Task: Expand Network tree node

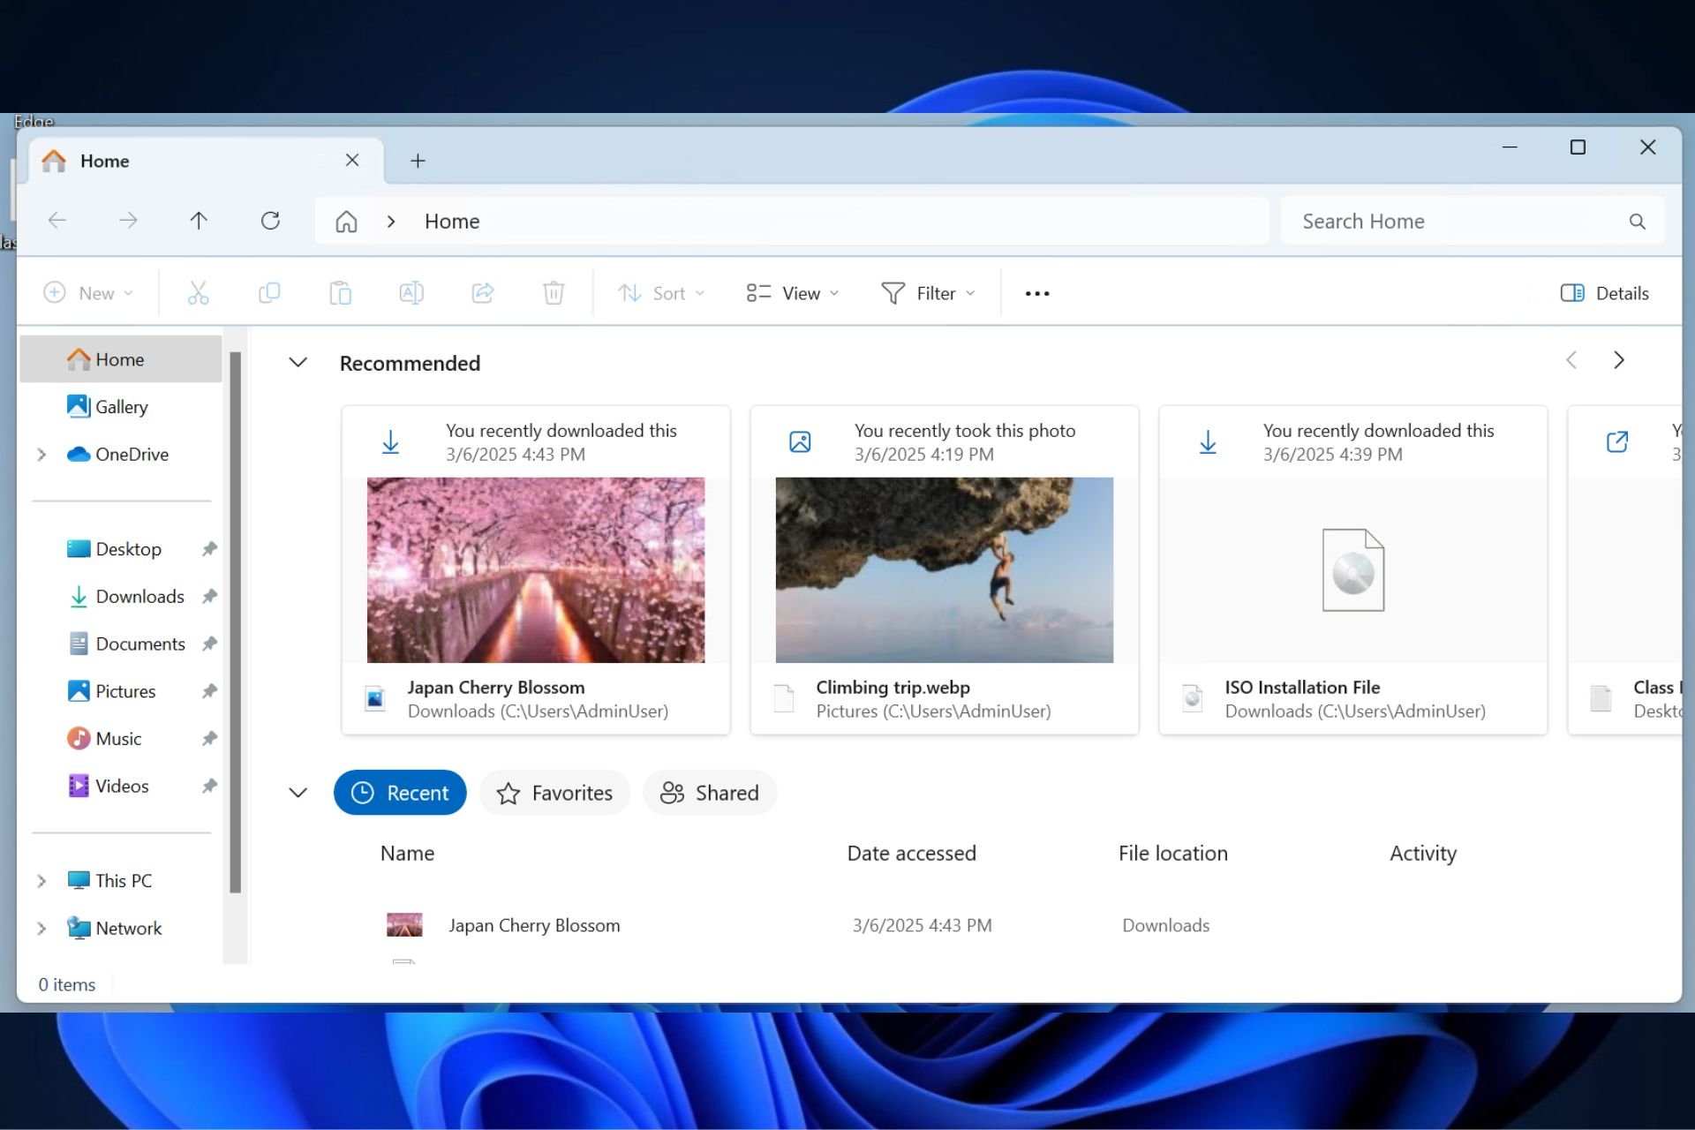Action: coord(41,929)
